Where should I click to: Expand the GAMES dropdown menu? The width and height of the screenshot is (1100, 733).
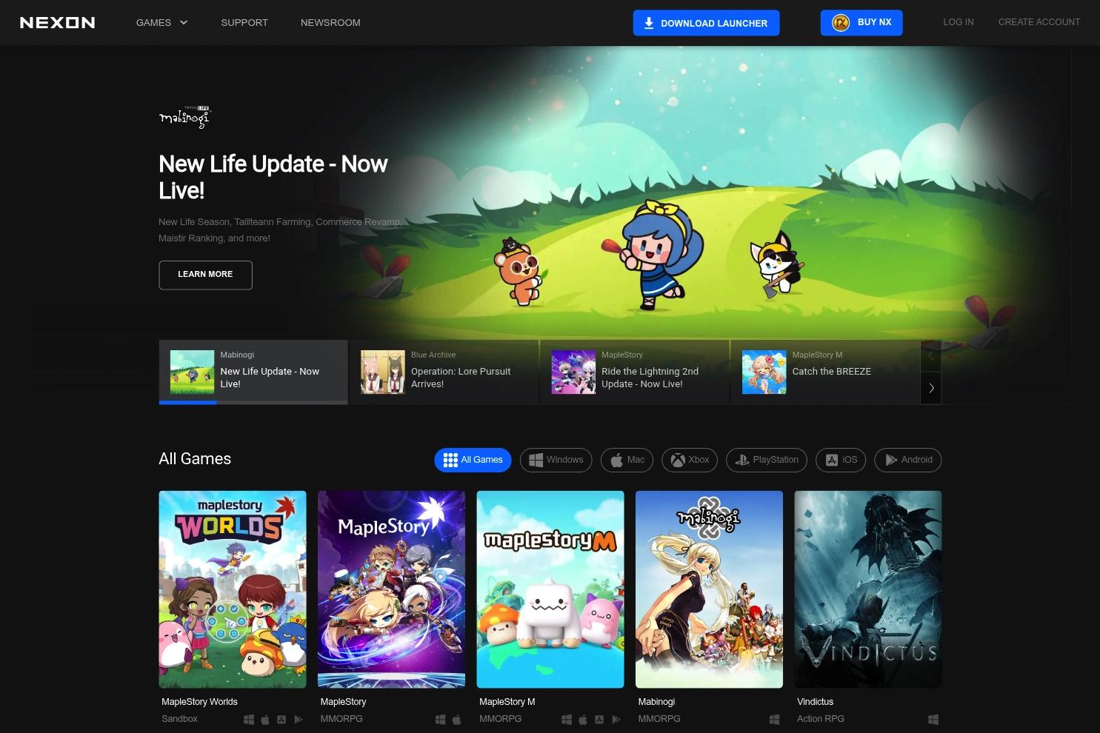[x=161, y=23]
